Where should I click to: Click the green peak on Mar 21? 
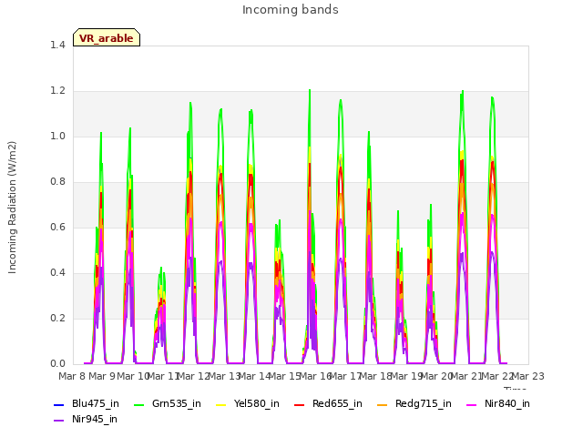463,91
